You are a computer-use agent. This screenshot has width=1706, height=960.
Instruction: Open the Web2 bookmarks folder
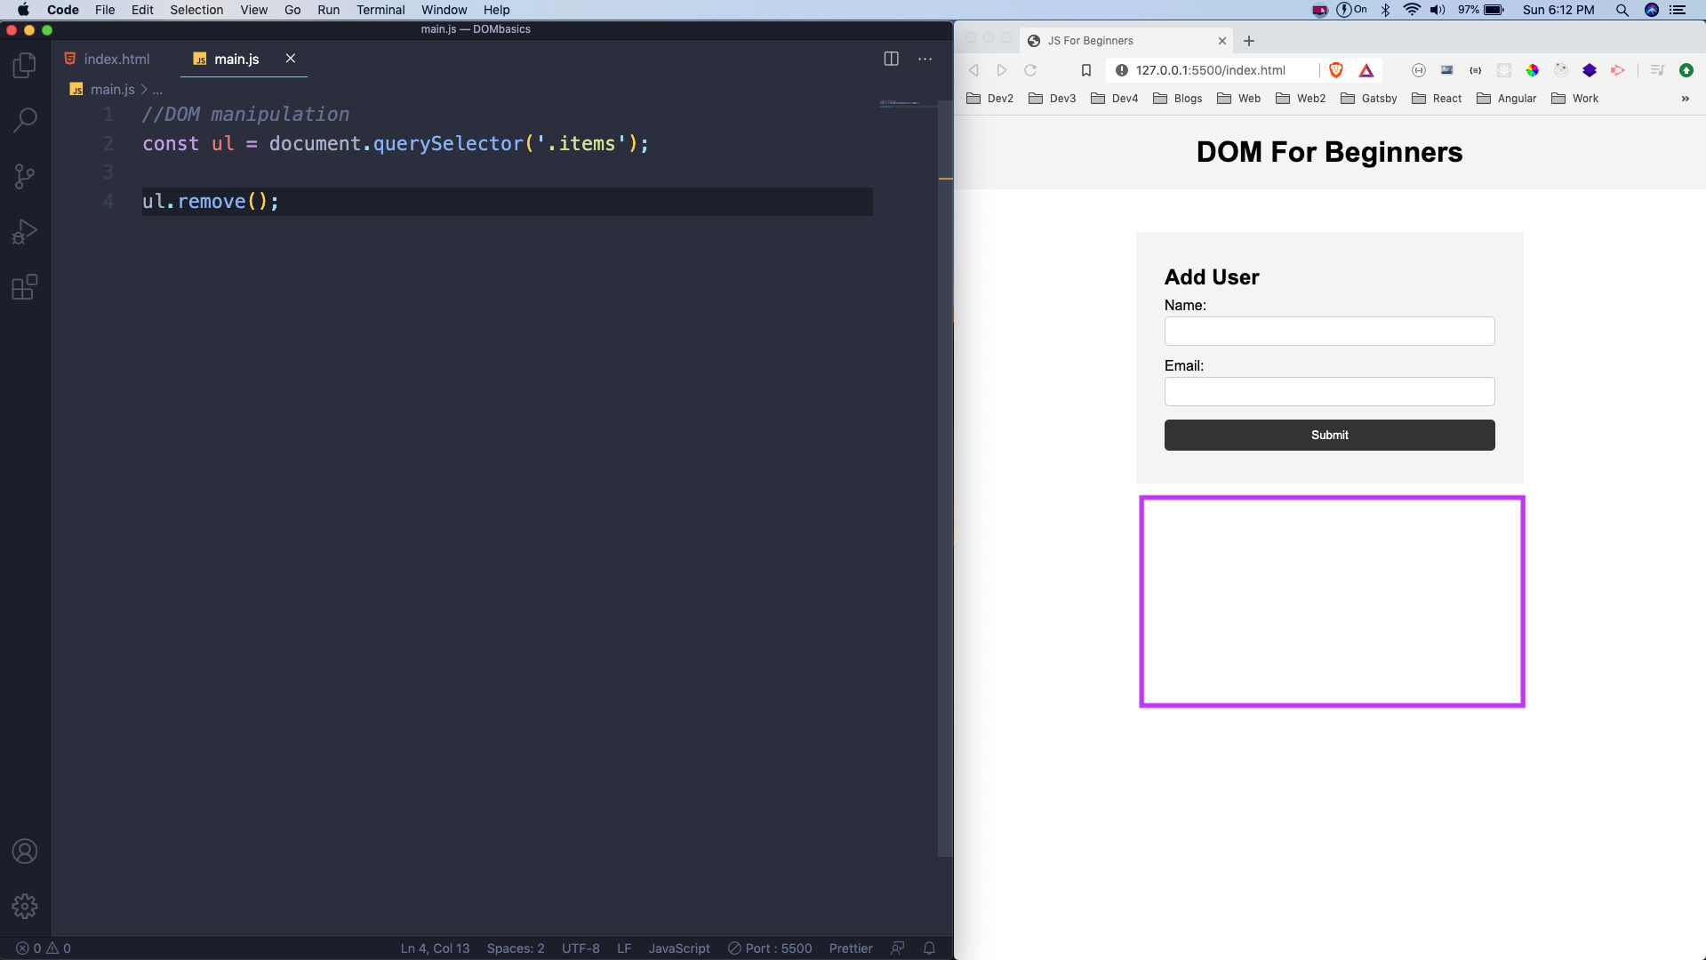tap(1300, 99)
